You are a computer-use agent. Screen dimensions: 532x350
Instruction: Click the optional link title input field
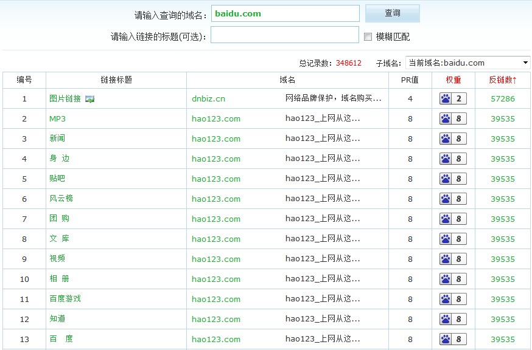pos(285,35)
